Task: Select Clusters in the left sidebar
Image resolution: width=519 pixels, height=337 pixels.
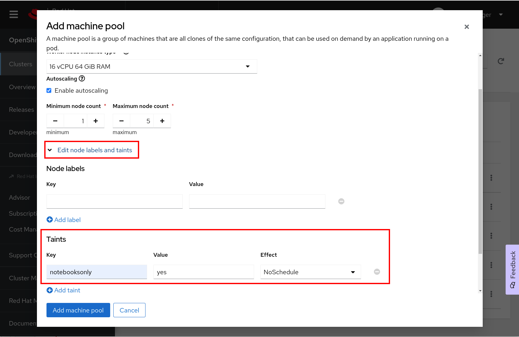Action: click(x=20, y=64)
